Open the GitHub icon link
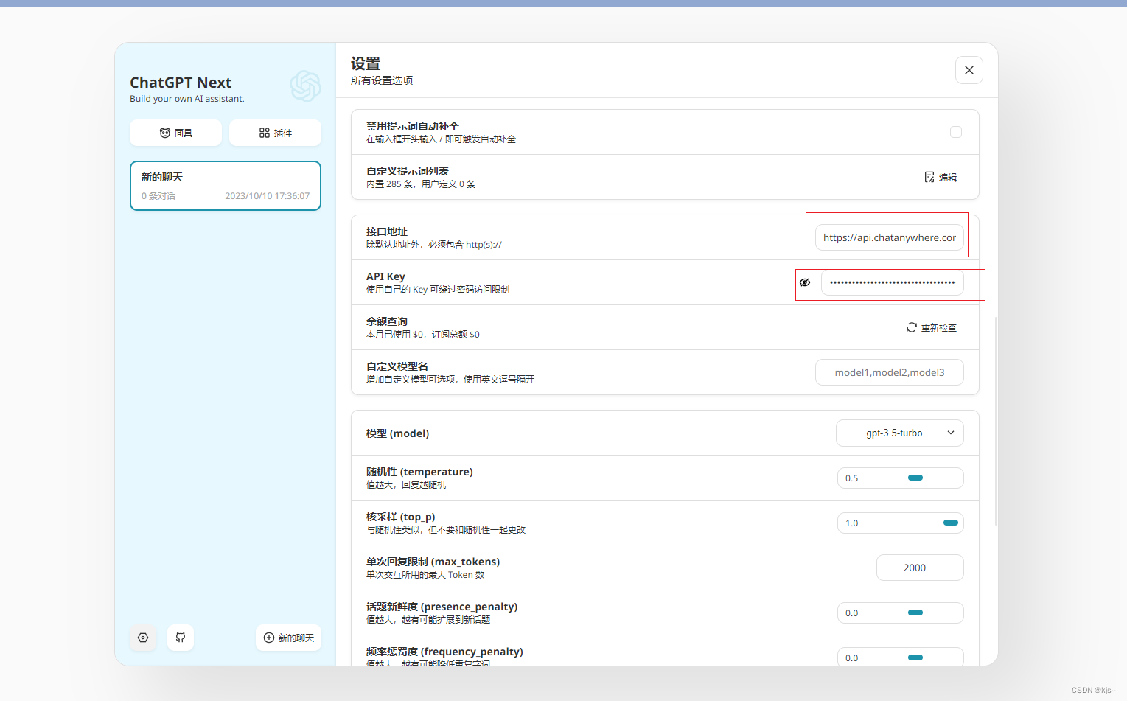 [181, 638]
